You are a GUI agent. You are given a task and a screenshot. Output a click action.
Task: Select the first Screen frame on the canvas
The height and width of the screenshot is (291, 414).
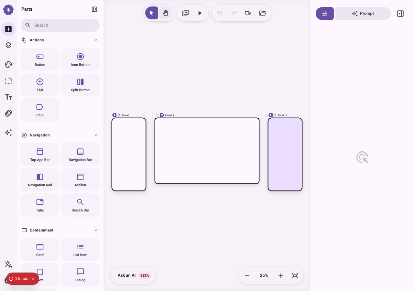(129, 154)
